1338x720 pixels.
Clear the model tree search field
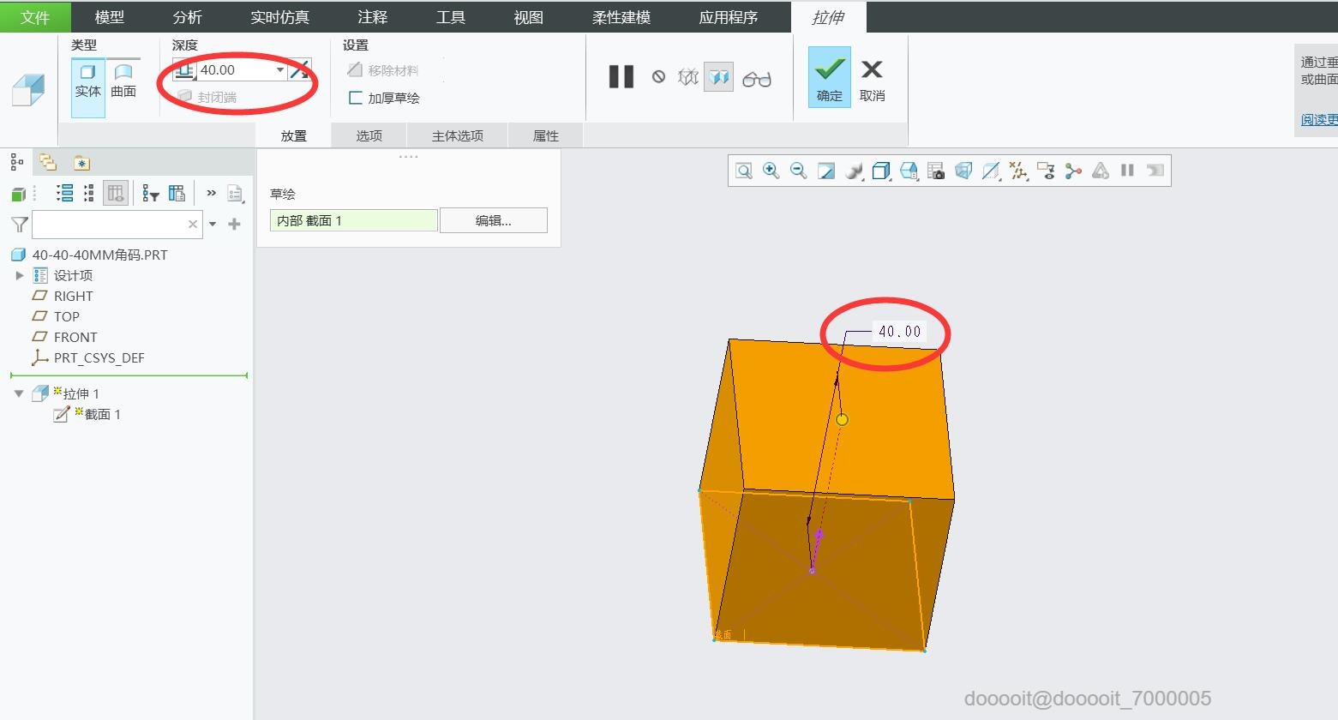(x=193, y=224)
